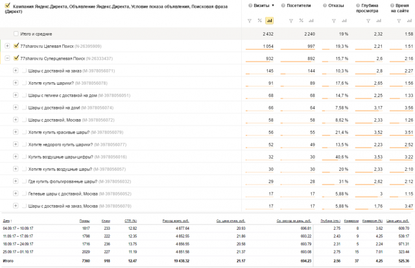
Task: Expand the '77sharov.ru Целевая Поиск' campaign row
Action: (x=7, y=46)
